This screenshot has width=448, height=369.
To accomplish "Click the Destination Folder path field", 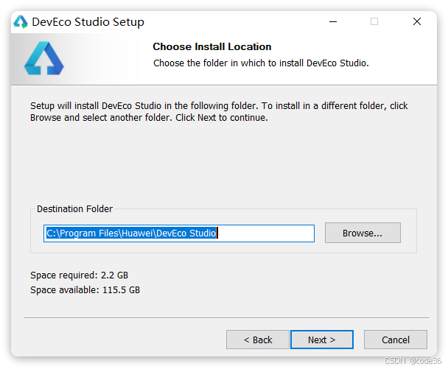I will [x=179, y=233].
